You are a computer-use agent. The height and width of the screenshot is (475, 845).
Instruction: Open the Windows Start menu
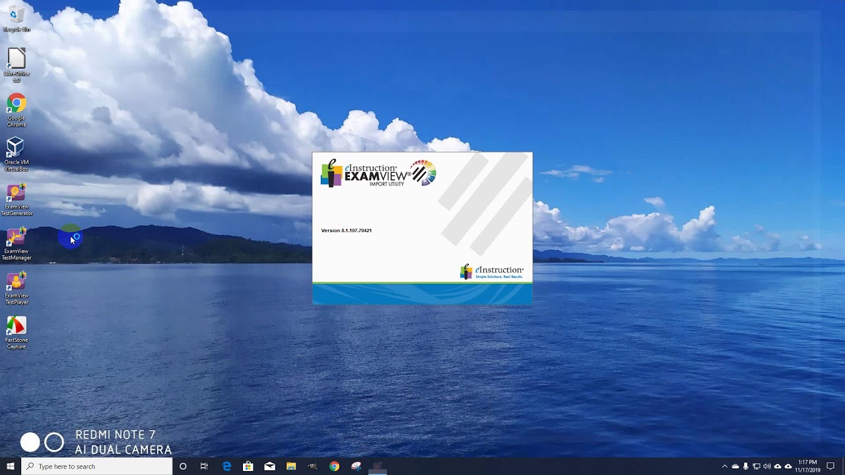click(x=11, y=466)
